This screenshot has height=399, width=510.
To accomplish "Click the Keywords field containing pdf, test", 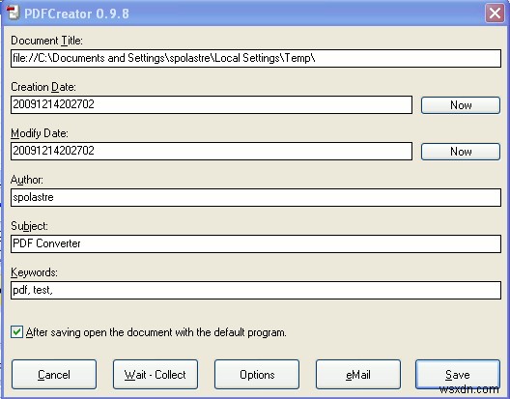I will coord(256,290).
